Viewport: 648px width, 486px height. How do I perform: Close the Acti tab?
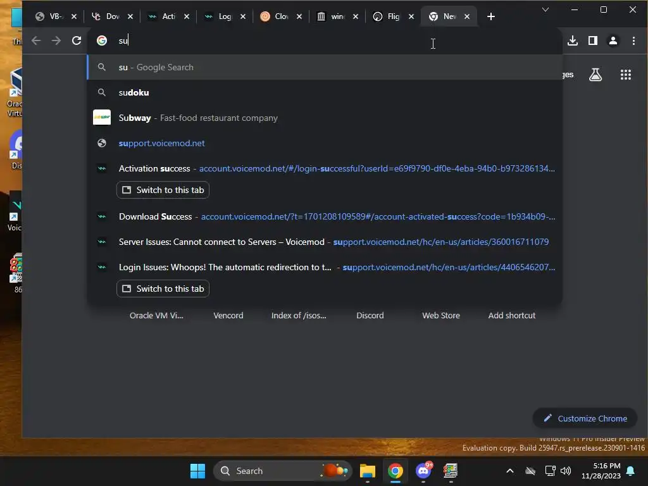[187, 16]
